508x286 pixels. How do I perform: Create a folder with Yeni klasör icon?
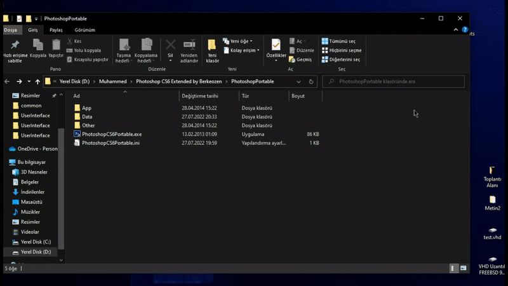(212, 46)
